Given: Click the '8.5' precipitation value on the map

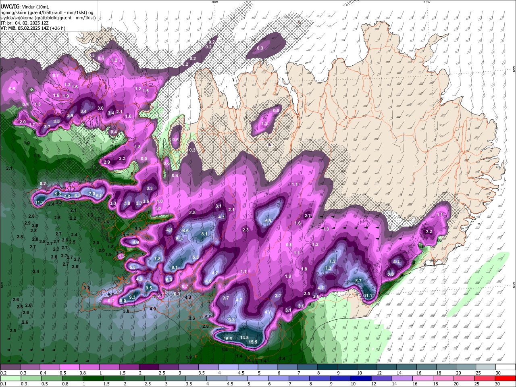Looking at the screenshot, I should (123, 301).
